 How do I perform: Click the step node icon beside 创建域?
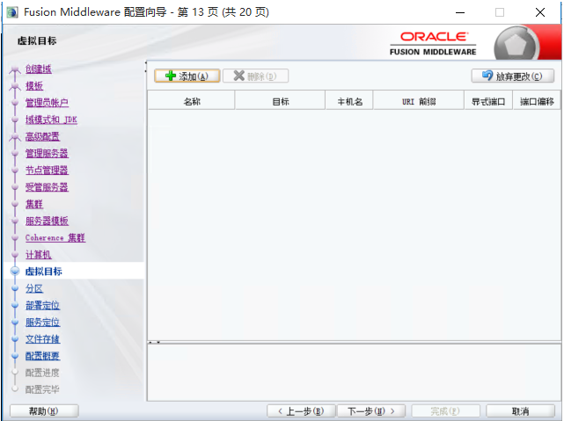coord(15,69)
